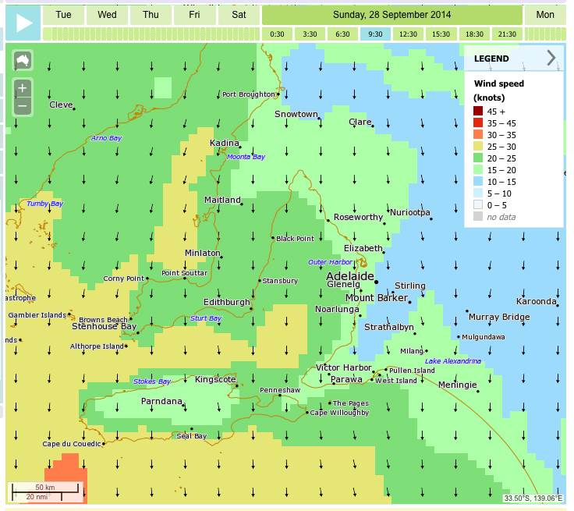Select the Tue day tab
This screenshot has width=574, height=511.
point(64,15)
